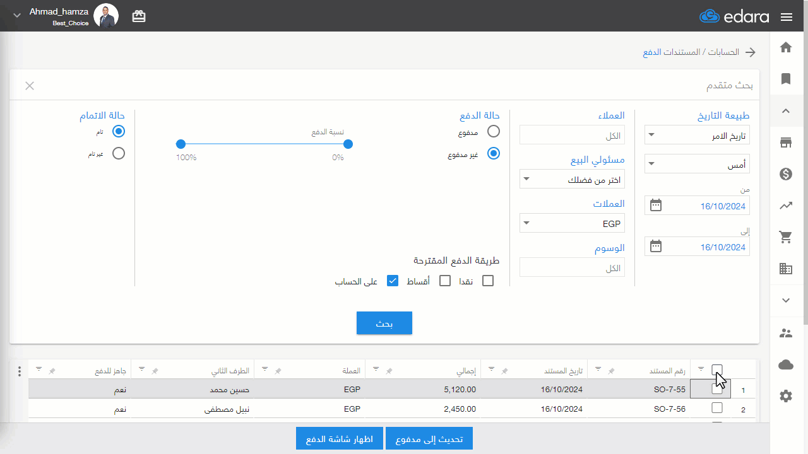Go to Home in sidebar
The height and width of the screenshot is (454, 808).
click(x=786, y=47)
